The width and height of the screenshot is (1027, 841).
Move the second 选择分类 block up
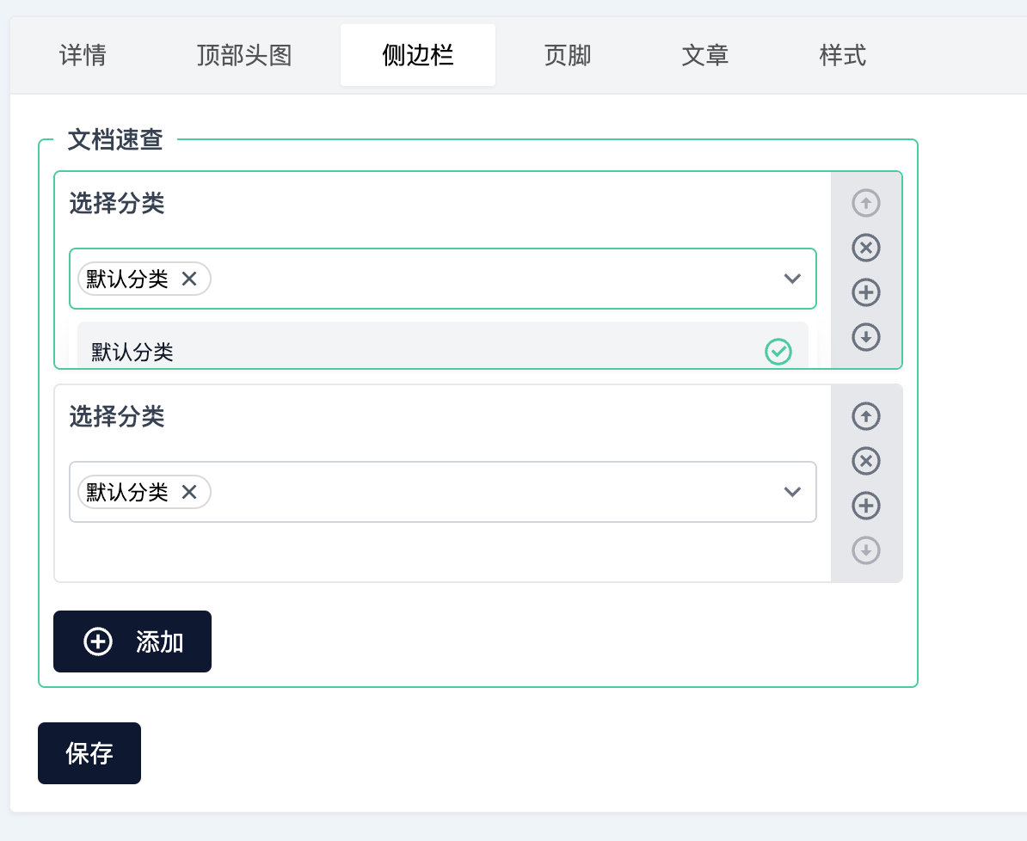[866, 416]
